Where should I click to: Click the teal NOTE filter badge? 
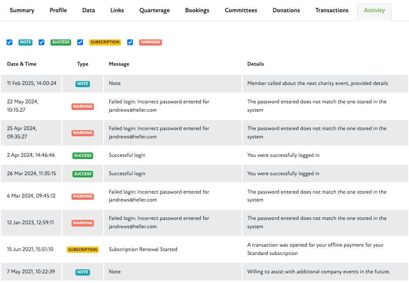click(x=25, y=42)
